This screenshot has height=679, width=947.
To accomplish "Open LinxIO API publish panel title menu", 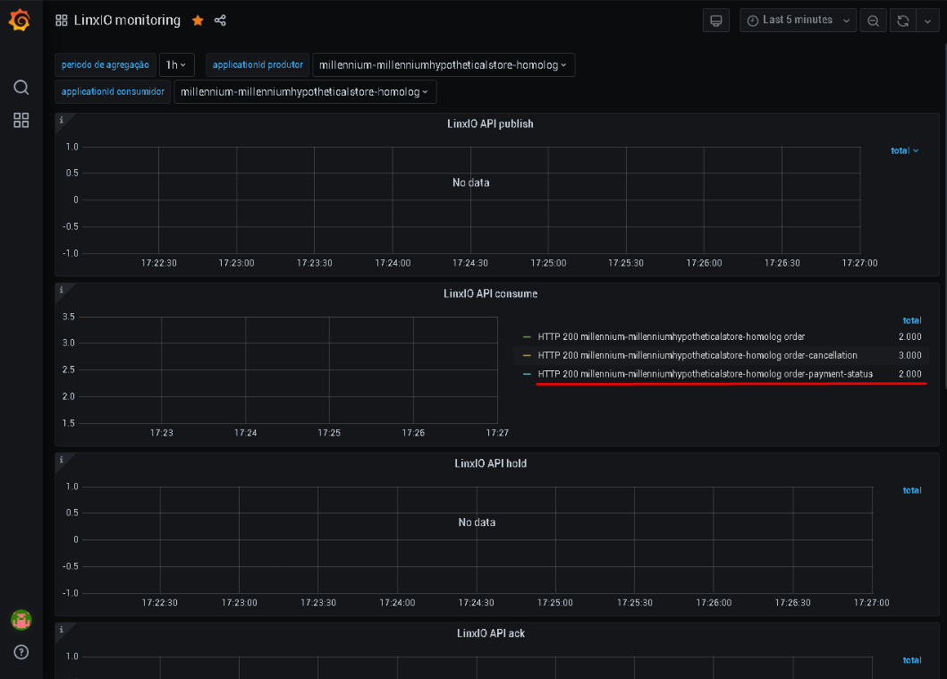I will click(490, 123).
